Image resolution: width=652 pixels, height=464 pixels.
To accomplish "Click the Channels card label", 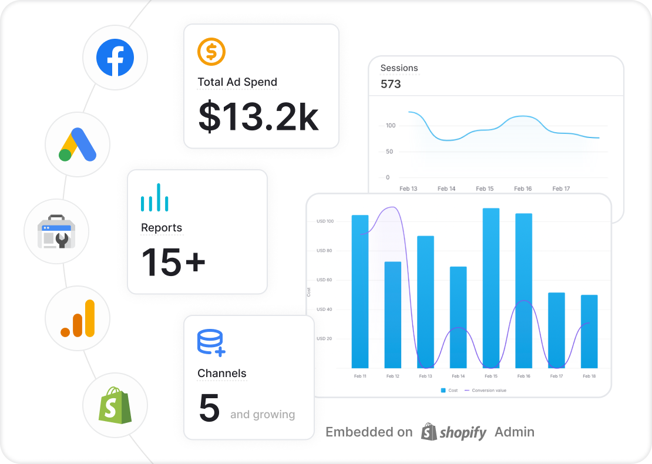I will [221, 373].
